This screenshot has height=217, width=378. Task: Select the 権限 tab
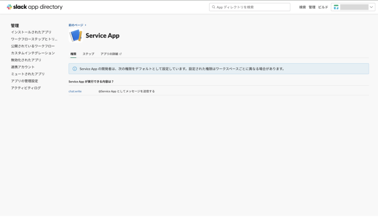coord(73,54)
